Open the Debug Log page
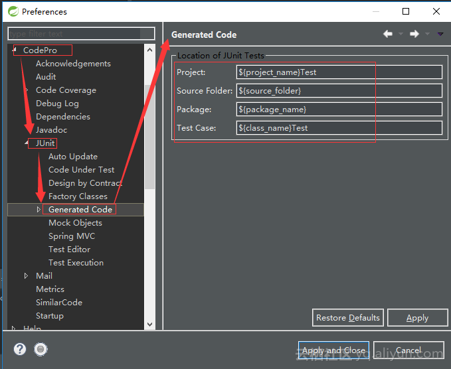The width and height of the screenshot is (451, 369). tap(57, 103)
